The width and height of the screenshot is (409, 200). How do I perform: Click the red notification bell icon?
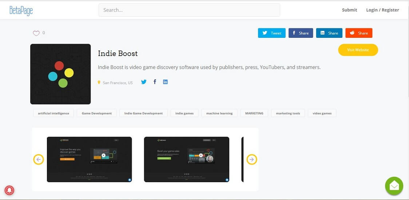[x=9, y=190]
